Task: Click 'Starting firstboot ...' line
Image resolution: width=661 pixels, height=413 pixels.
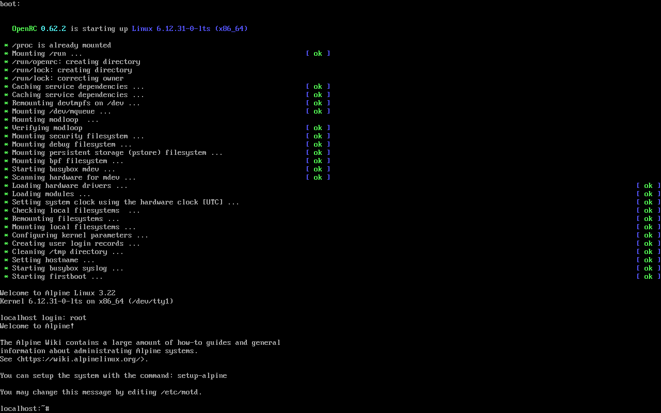Action: tap(58, 277)
